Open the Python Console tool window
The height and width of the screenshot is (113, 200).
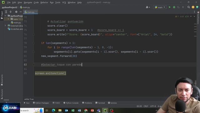pyautogui.click(x=71, y=103)
